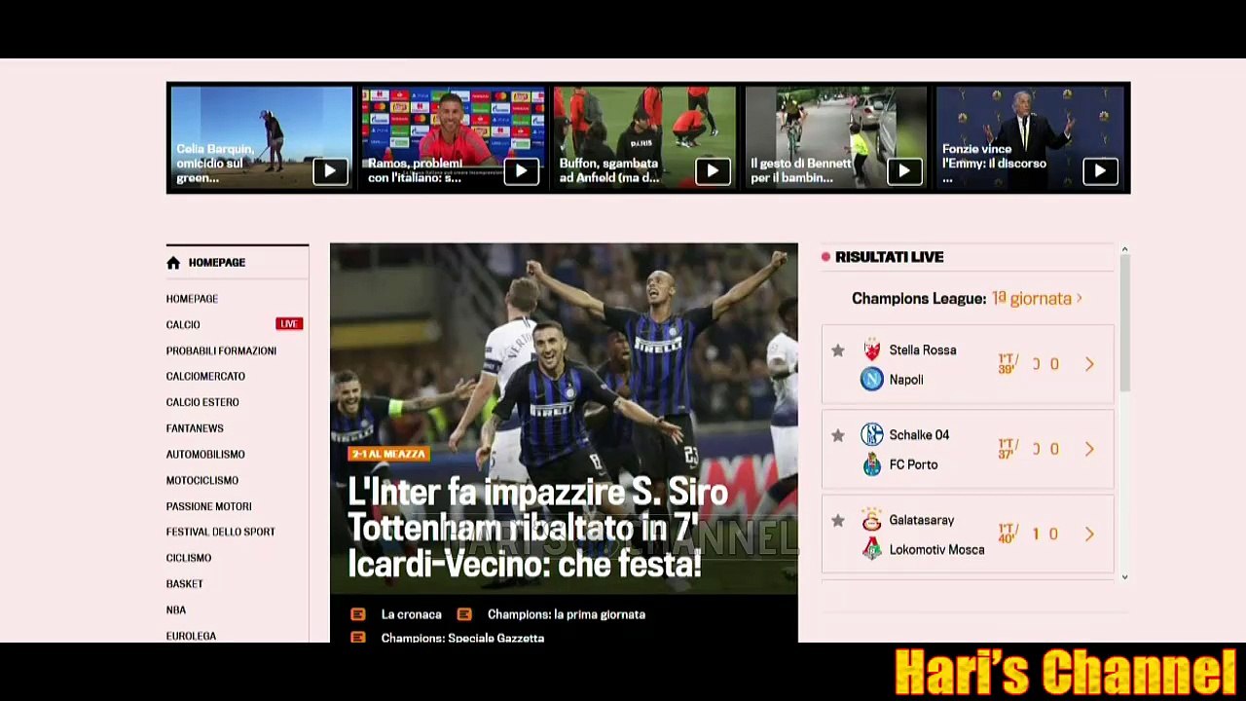The width and height of the screenshot is (1246, 701).
Task: Favorite the Schalke 04–FC Porto match star
Action: tap(838, 435)
